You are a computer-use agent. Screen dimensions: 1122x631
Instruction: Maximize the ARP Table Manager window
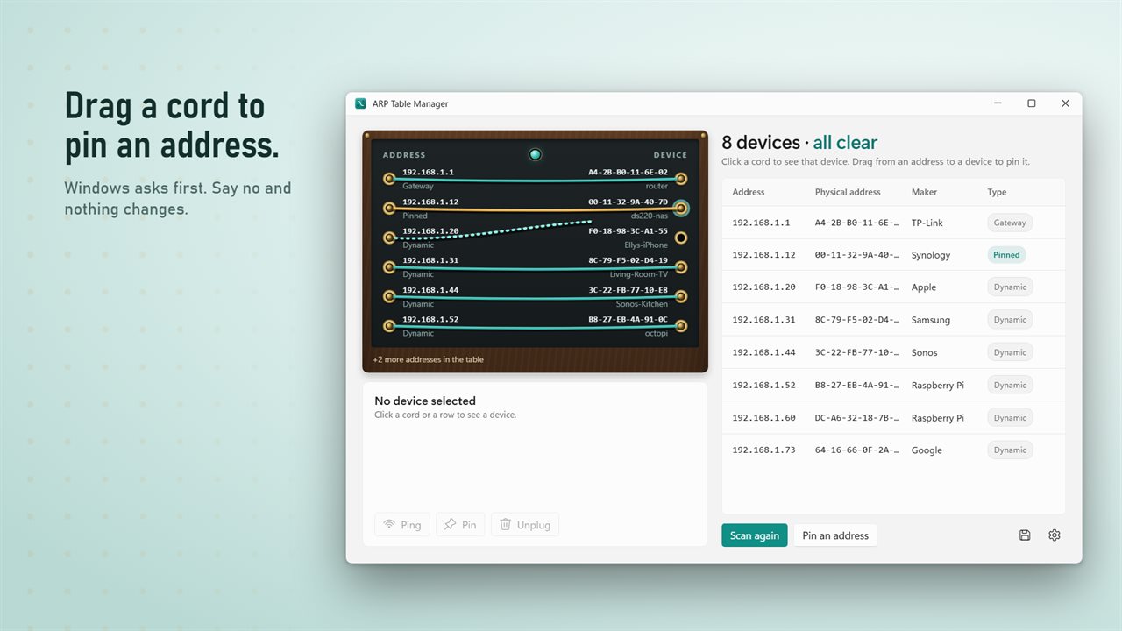click(1032, 103)
